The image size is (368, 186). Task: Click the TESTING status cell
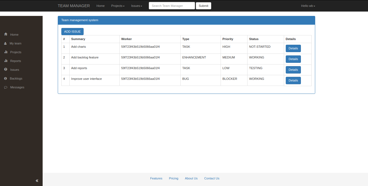pos(266,70)
